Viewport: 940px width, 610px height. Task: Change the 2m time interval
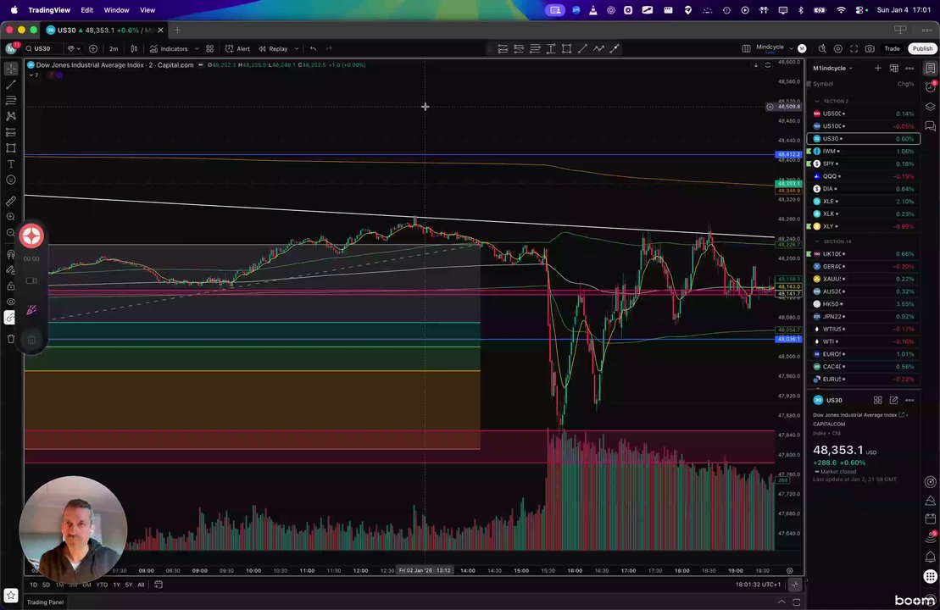114,48
